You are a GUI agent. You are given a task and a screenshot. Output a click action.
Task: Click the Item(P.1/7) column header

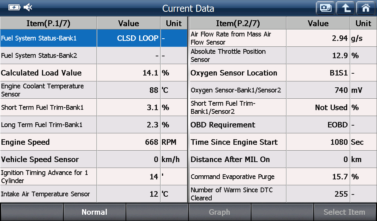coord(48,23)
